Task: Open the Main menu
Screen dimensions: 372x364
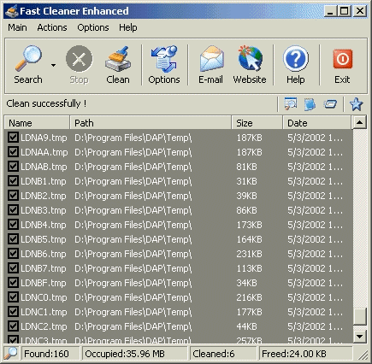Action: (17, 27)
